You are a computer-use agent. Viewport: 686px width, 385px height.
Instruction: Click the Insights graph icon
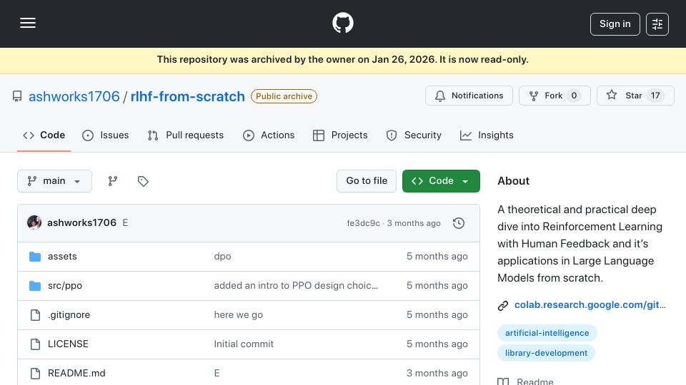tap(465, 135)
